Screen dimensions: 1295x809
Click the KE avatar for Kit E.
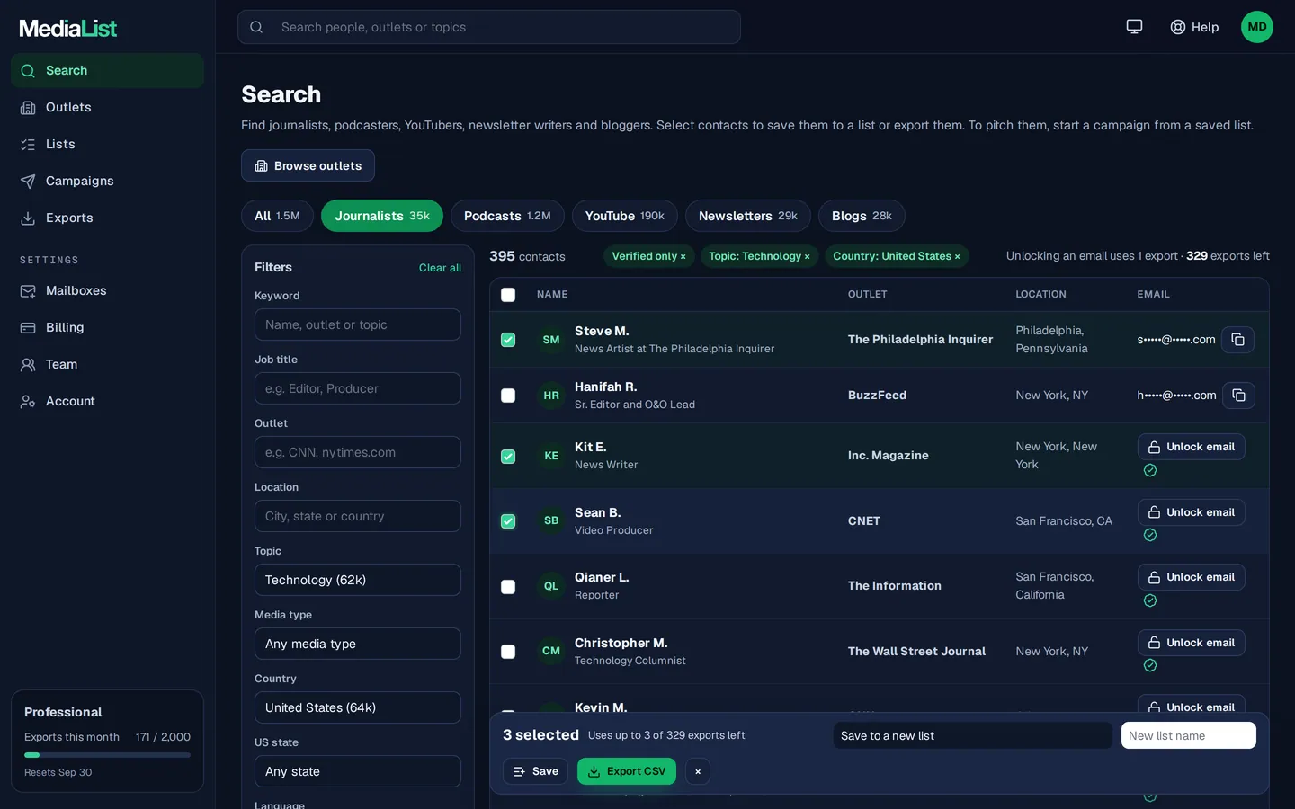coord(551,456)
